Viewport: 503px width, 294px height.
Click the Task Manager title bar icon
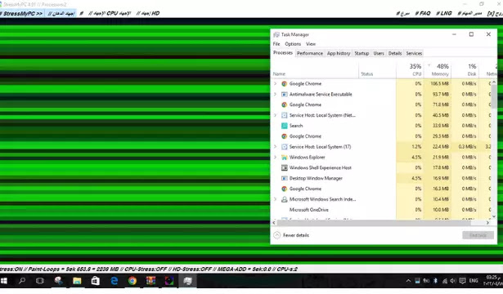point(276,34)
